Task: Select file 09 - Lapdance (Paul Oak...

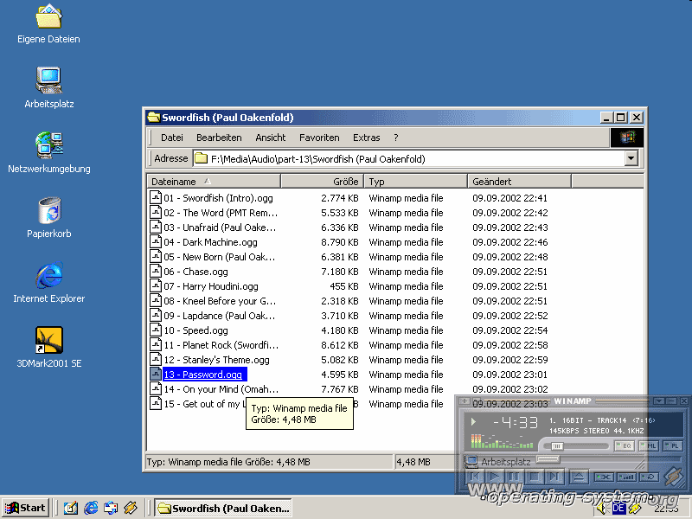Action: click(x=220, y=315)
